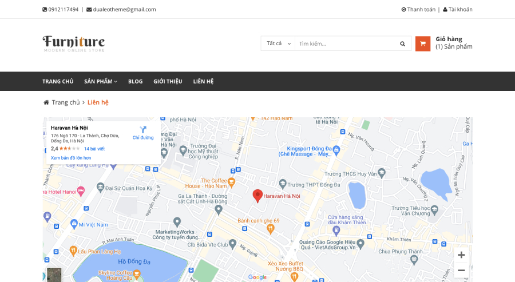Click Trường THPT Đống Đa school marker
This screenshot has width=515, height=282.
tap(283, 184)
